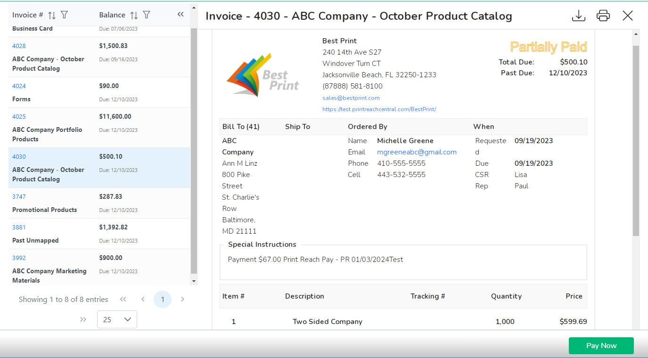Select the $1,500.83 balance entry
This screenshot has width=648, height=358.
click(x=113, y=46)
